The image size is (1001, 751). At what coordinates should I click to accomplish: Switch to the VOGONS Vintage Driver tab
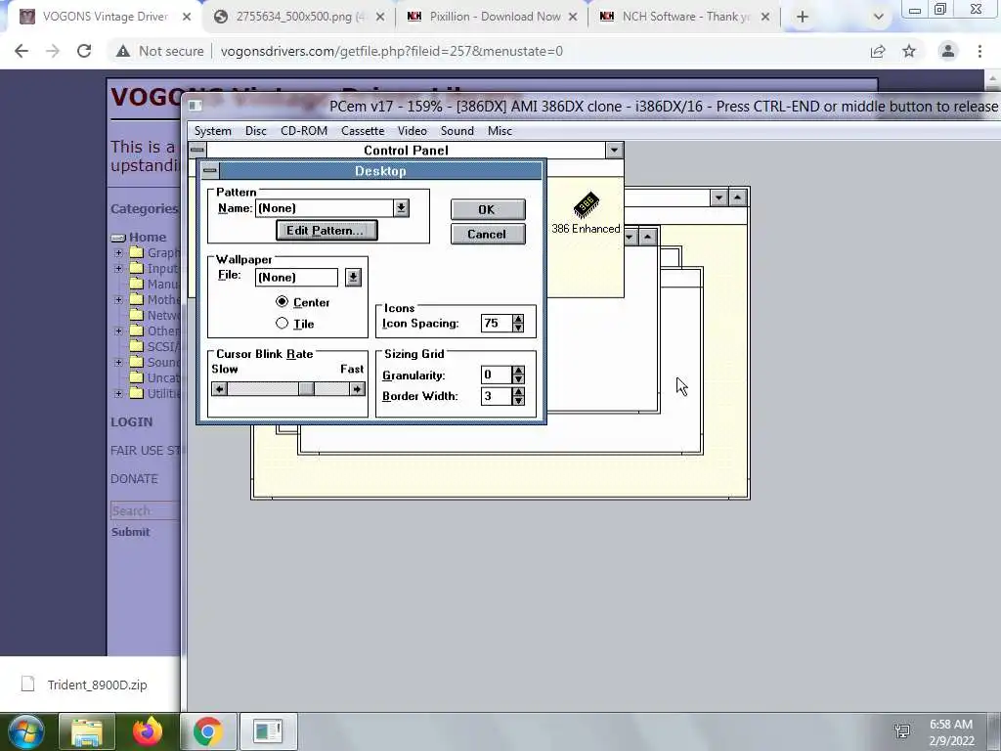coord(105,17)
